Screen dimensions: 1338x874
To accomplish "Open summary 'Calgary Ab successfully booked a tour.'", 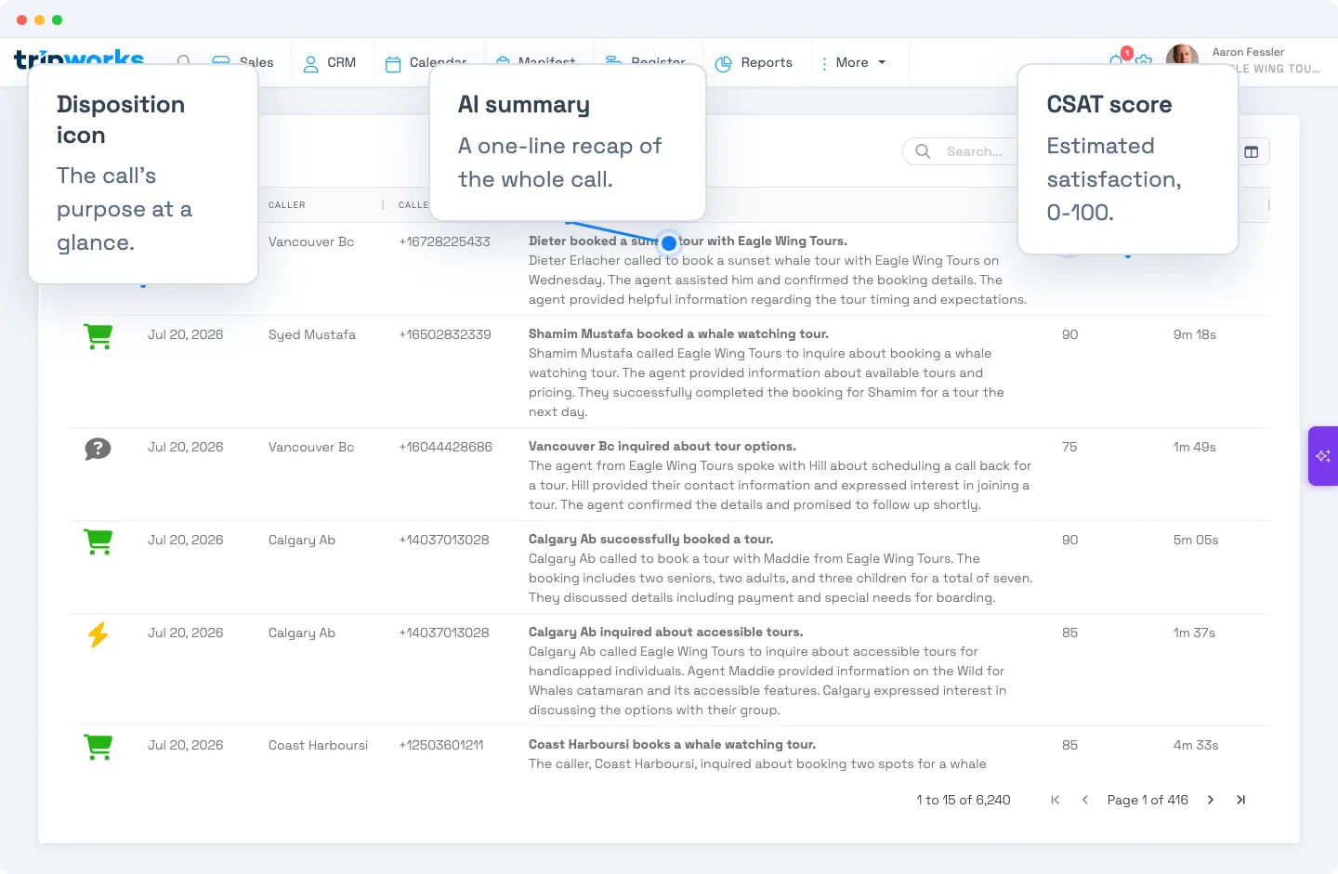I will pos(650,539).
